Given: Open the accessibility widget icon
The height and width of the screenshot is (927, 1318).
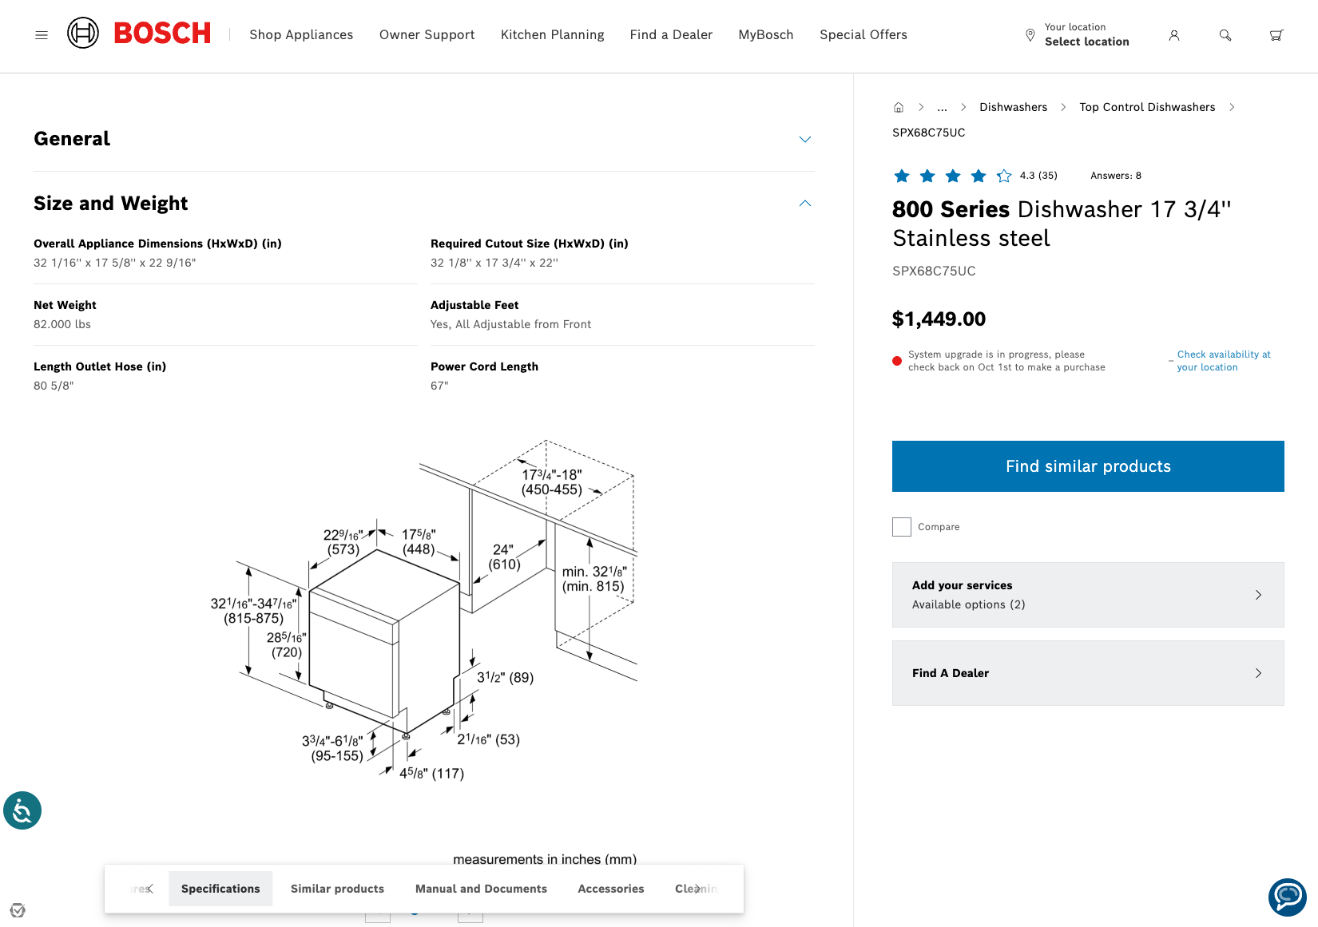Looking at the screenshot, I should pos(22,810).
